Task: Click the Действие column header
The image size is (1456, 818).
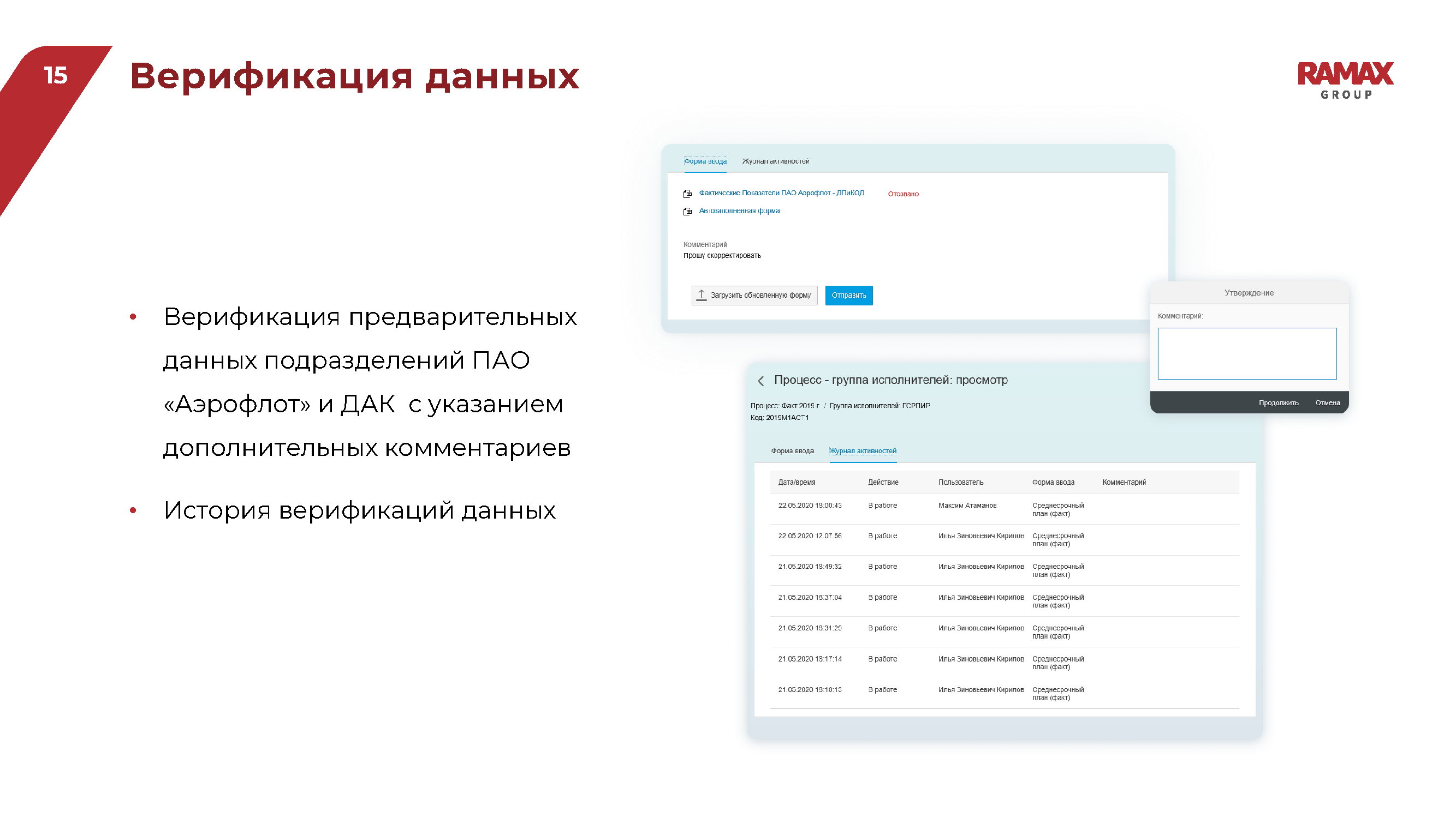Action: coord(883,483)
